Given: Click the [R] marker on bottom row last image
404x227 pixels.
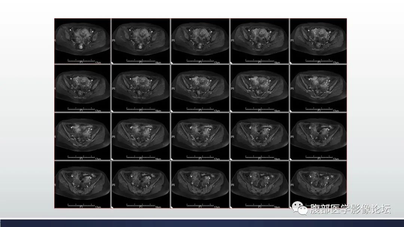Looking at the screenshot, I should [x=291, y=184].
